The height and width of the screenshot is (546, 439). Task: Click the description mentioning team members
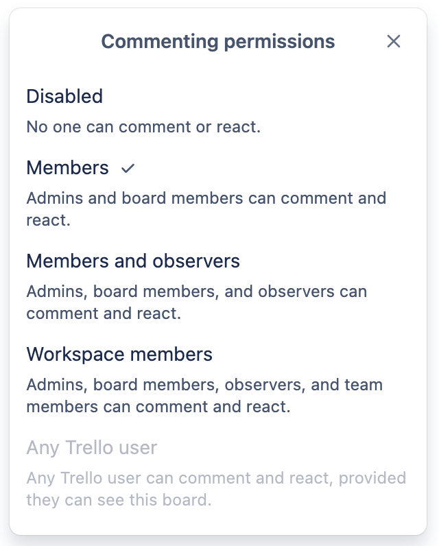coord(204,396)
